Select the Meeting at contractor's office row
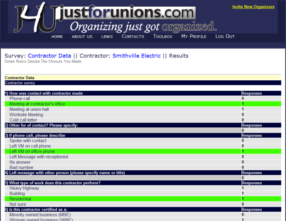Viewport: 286px width, 221px height. tap(37, 104)
